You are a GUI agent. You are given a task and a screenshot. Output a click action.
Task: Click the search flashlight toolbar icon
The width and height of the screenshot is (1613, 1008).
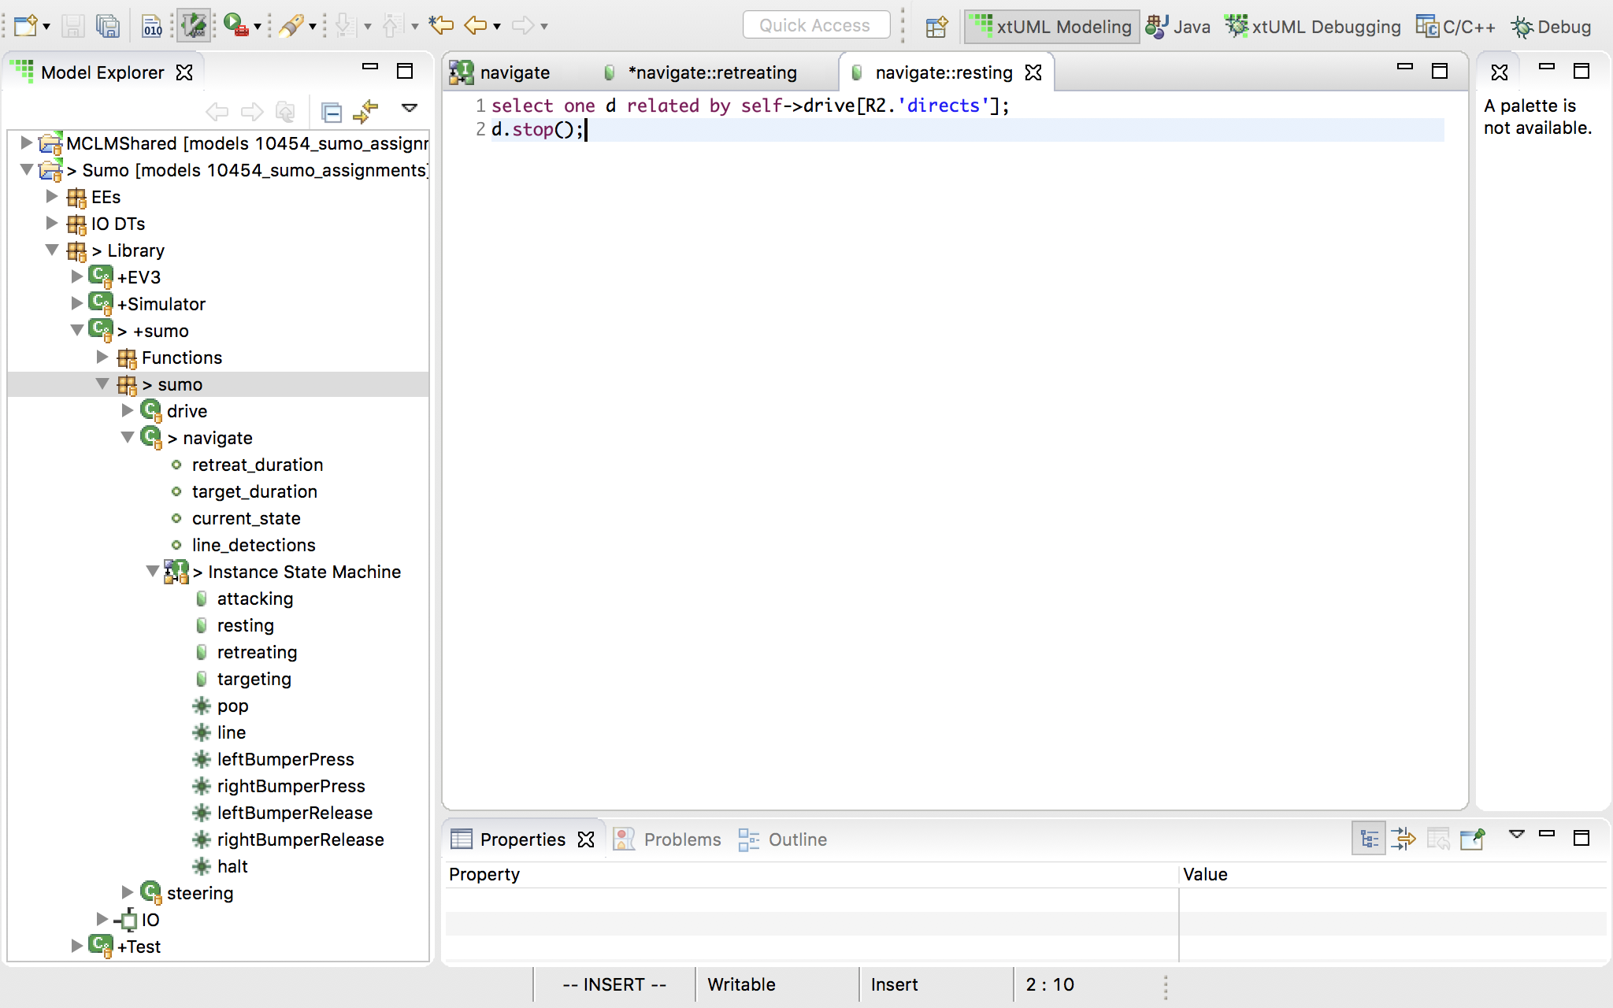pyautogui.click(x=291, y=26)
